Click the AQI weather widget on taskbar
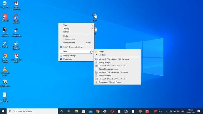Image resolution: width=203 pixels, height=114 pixels. point(159,111)
